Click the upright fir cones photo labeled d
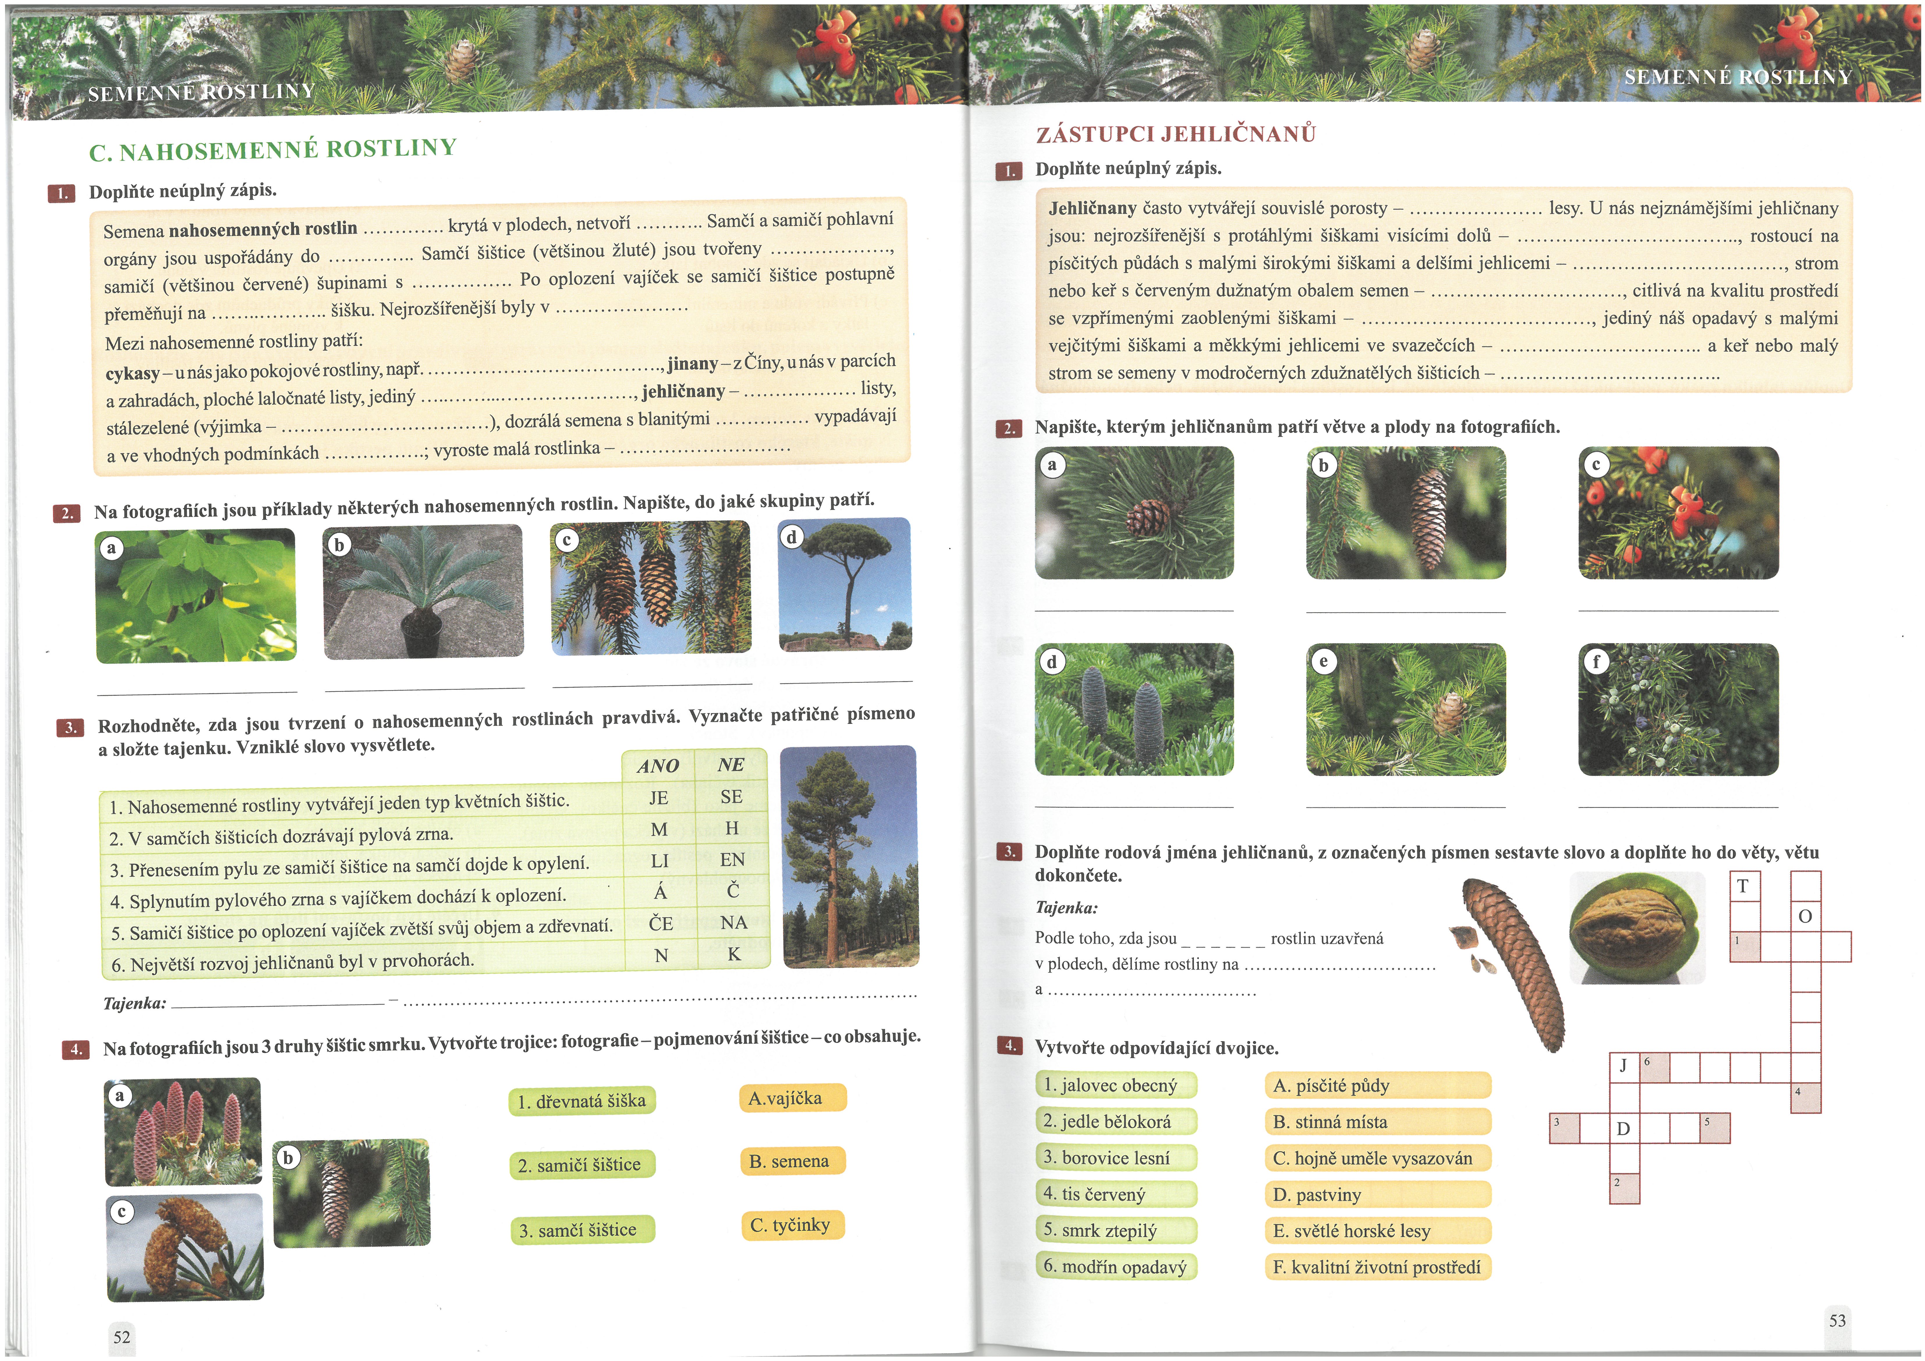This screenshot has height=1361, width=1925. click(x=1135, y=709)
